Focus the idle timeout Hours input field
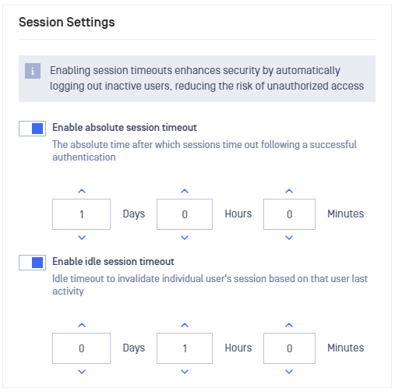The width and height of the screenshot is (395, 392). coord(185,348)
